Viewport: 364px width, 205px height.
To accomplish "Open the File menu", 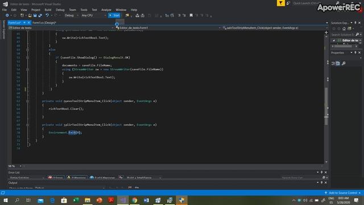I will [5, 10].
